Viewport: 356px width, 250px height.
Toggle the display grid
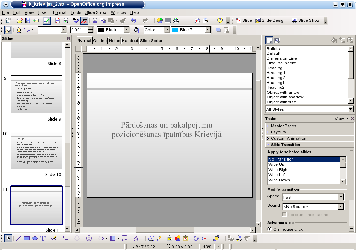pyautogui.click(x=187, y=20)
